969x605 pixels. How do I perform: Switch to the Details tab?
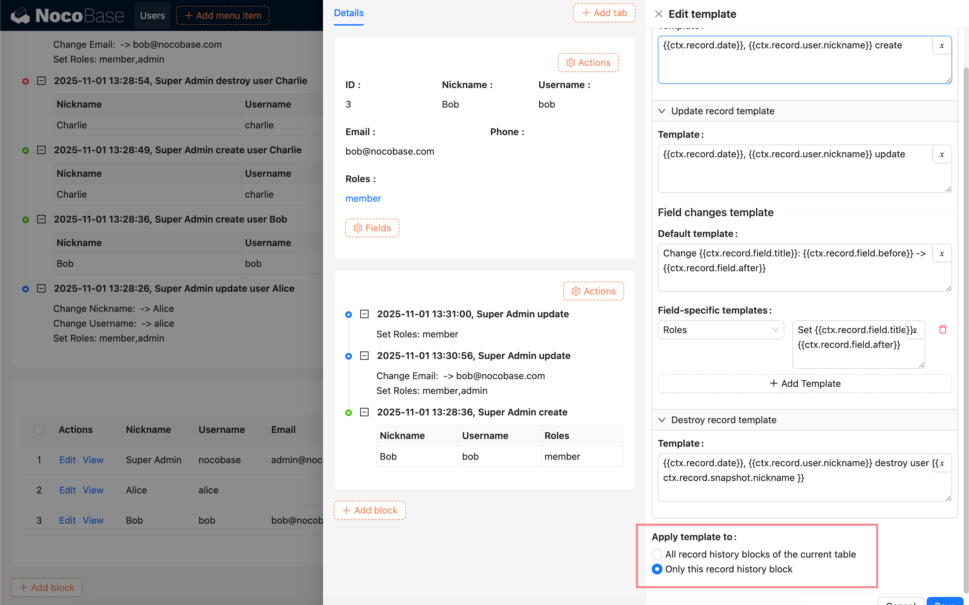coord(348,13)
